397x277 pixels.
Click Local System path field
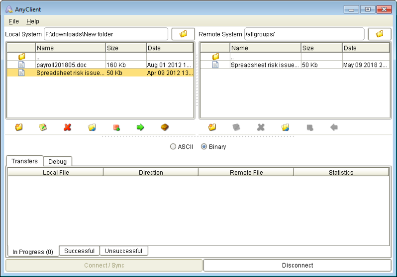coord(106,34)
